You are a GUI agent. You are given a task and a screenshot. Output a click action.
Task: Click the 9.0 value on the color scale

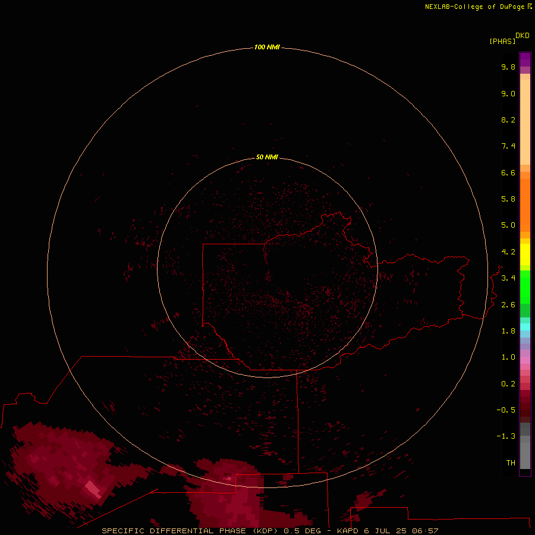click(508, 93)
